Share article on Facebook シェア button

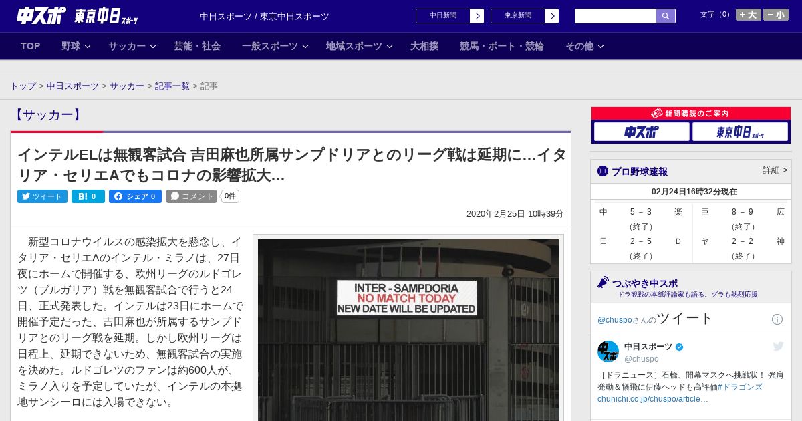tap(135, 196)
